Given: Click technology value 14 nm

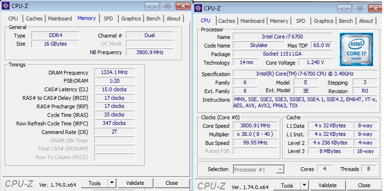Looking at the screenshot, I should [246, 62].
